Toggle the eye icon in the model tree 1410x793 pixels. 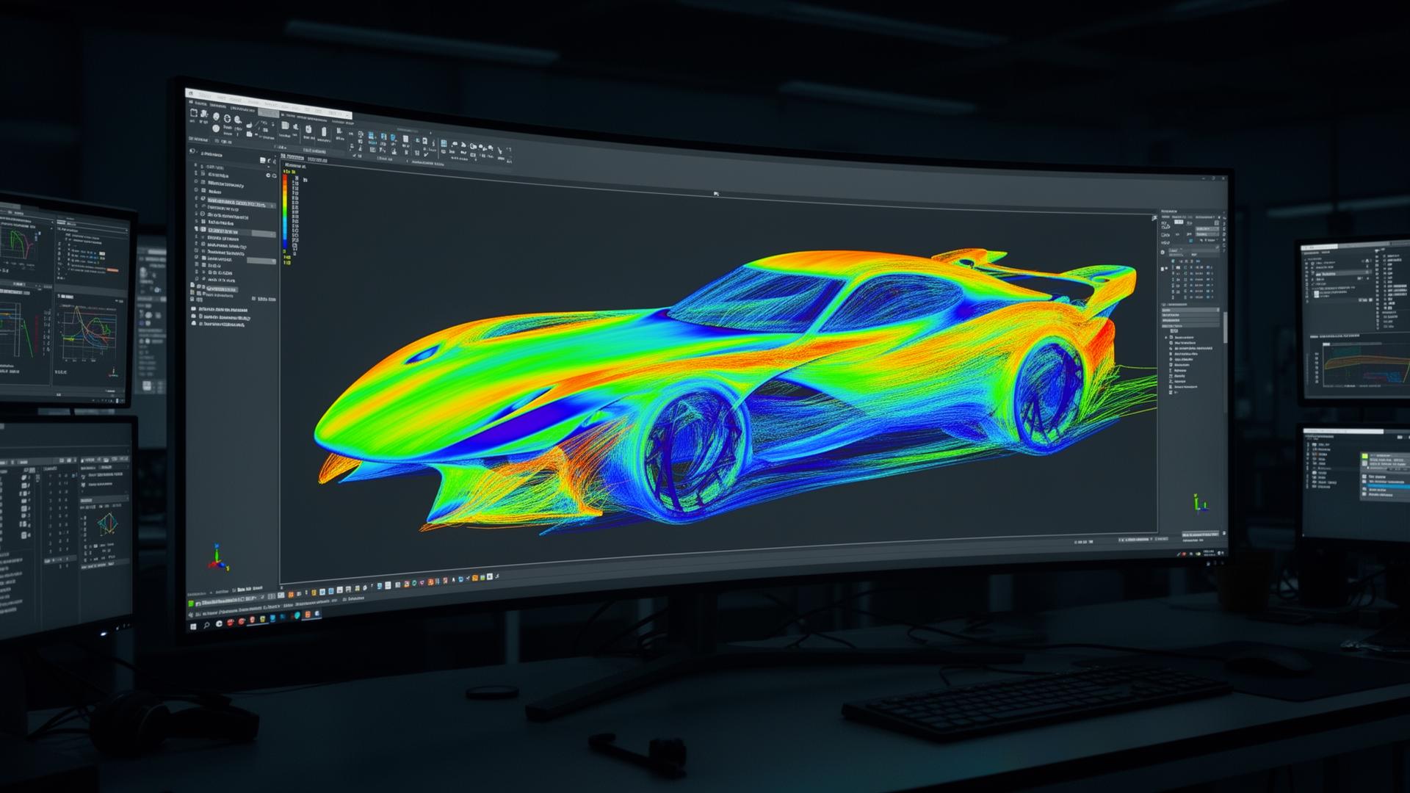pyautogui.click(x=268, y=175)
